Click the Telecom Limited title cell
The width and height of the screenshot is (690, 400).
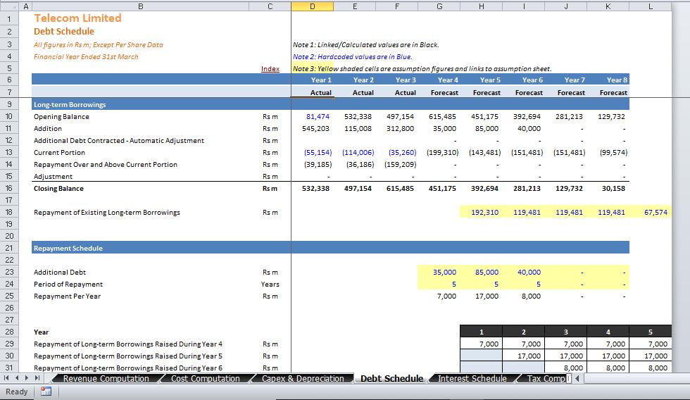78,18
